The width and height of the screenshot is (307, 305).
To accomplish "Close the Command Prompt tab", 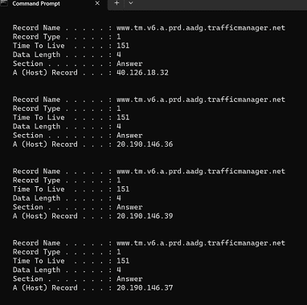I will [x=97, y=3].
